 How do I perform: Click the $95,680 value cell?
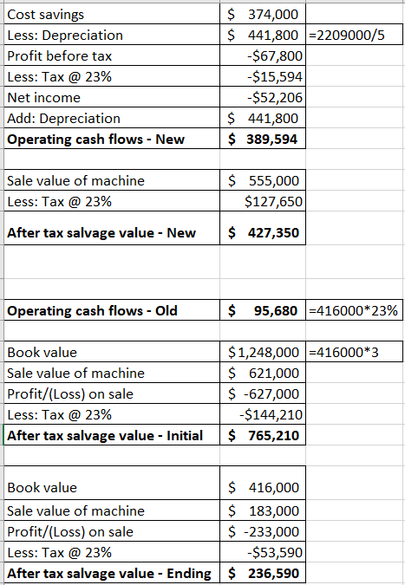click(x=263, y=310)
